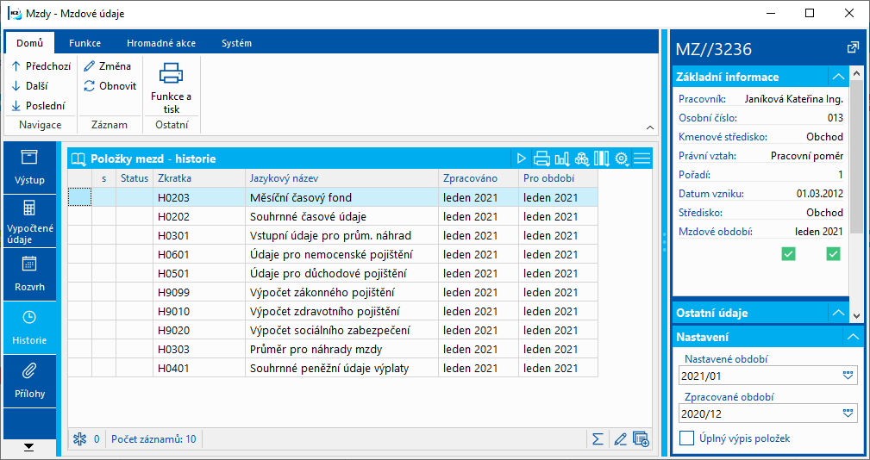Select the row Průměr pro náhrady mzdy

(x=333, y=349)
